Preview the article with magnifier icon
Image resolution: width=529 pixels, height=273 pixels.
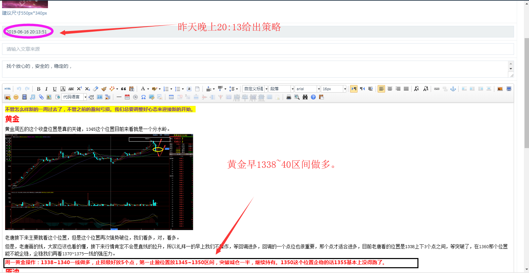[297, 97]
